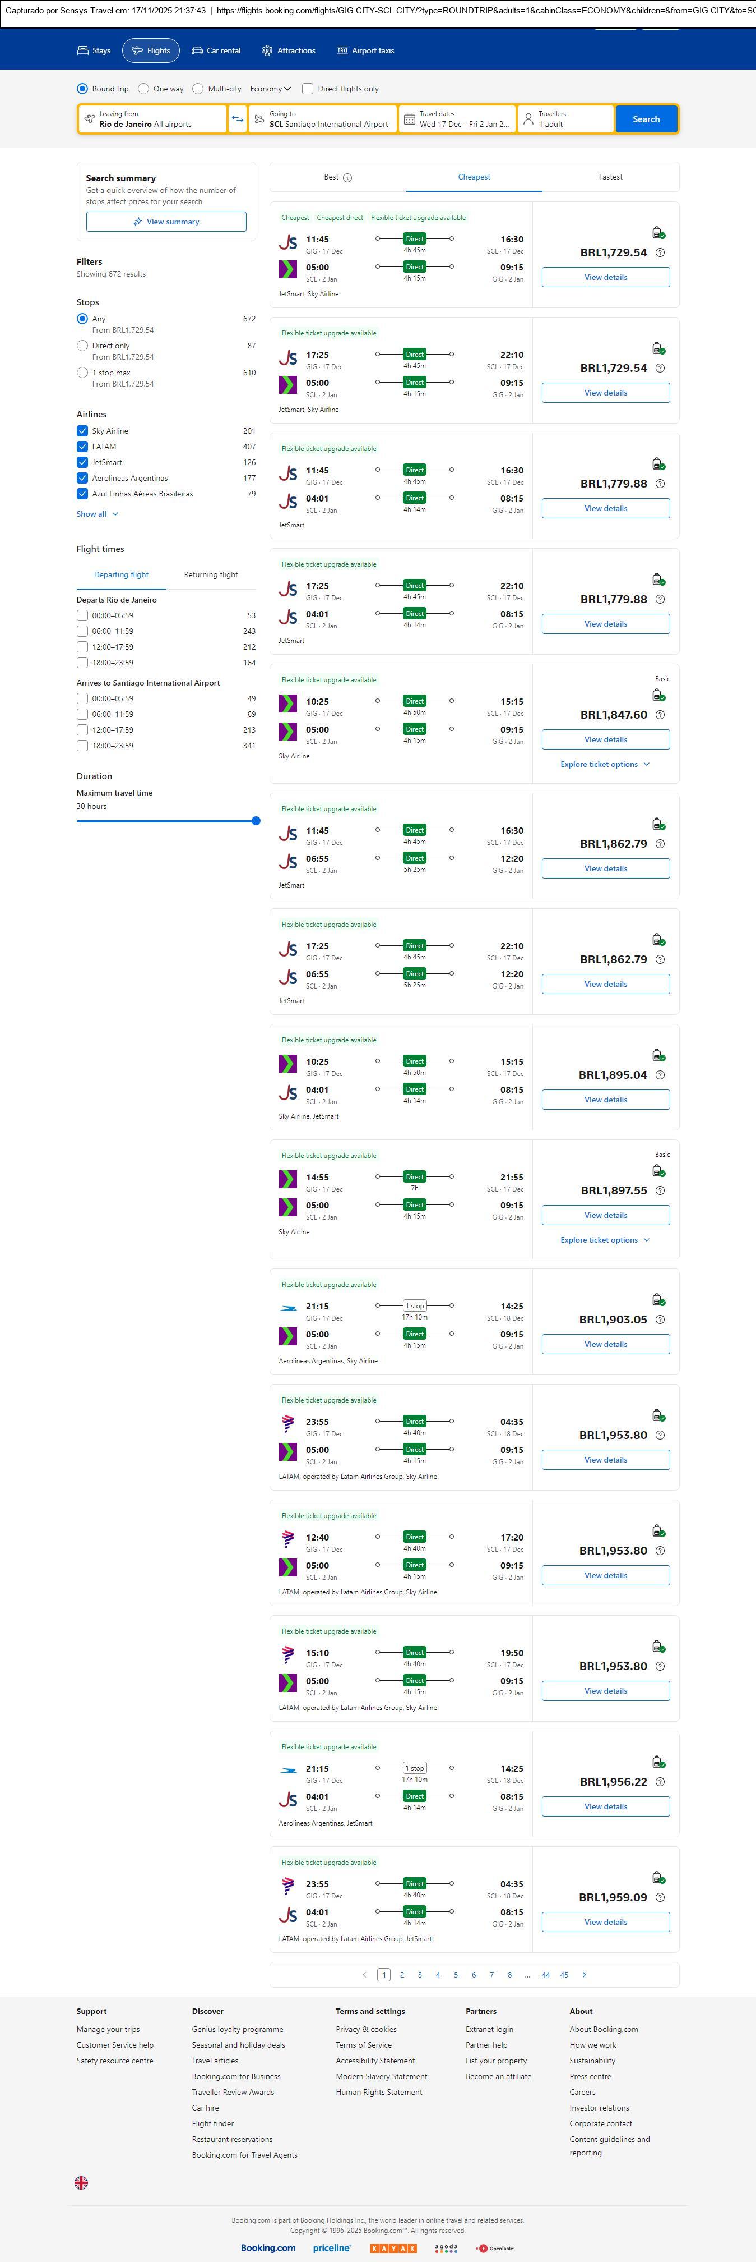Expand the Show all airlines list
756x2262 pixels.
[x=96, y=514]
